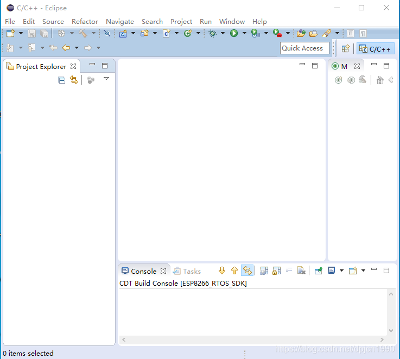Close the Make Target M view
This screenshot has height=359, width=400.
[357, 66]
